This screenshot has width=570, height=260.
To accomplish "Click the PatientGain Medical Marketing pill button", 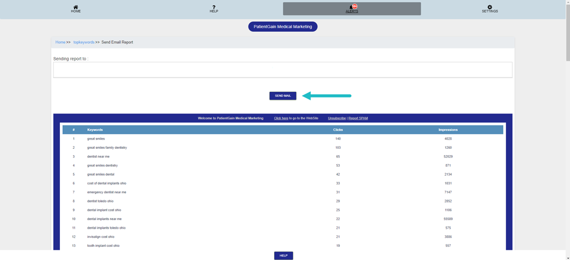I will point(283,27).
